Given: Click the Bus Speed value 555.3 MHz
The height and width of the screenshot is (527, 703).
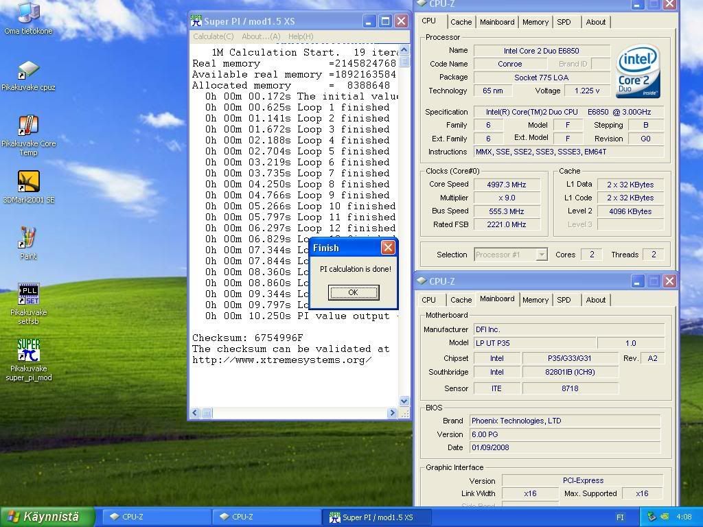Looking at the screenshot, I should tap(507, 211).
